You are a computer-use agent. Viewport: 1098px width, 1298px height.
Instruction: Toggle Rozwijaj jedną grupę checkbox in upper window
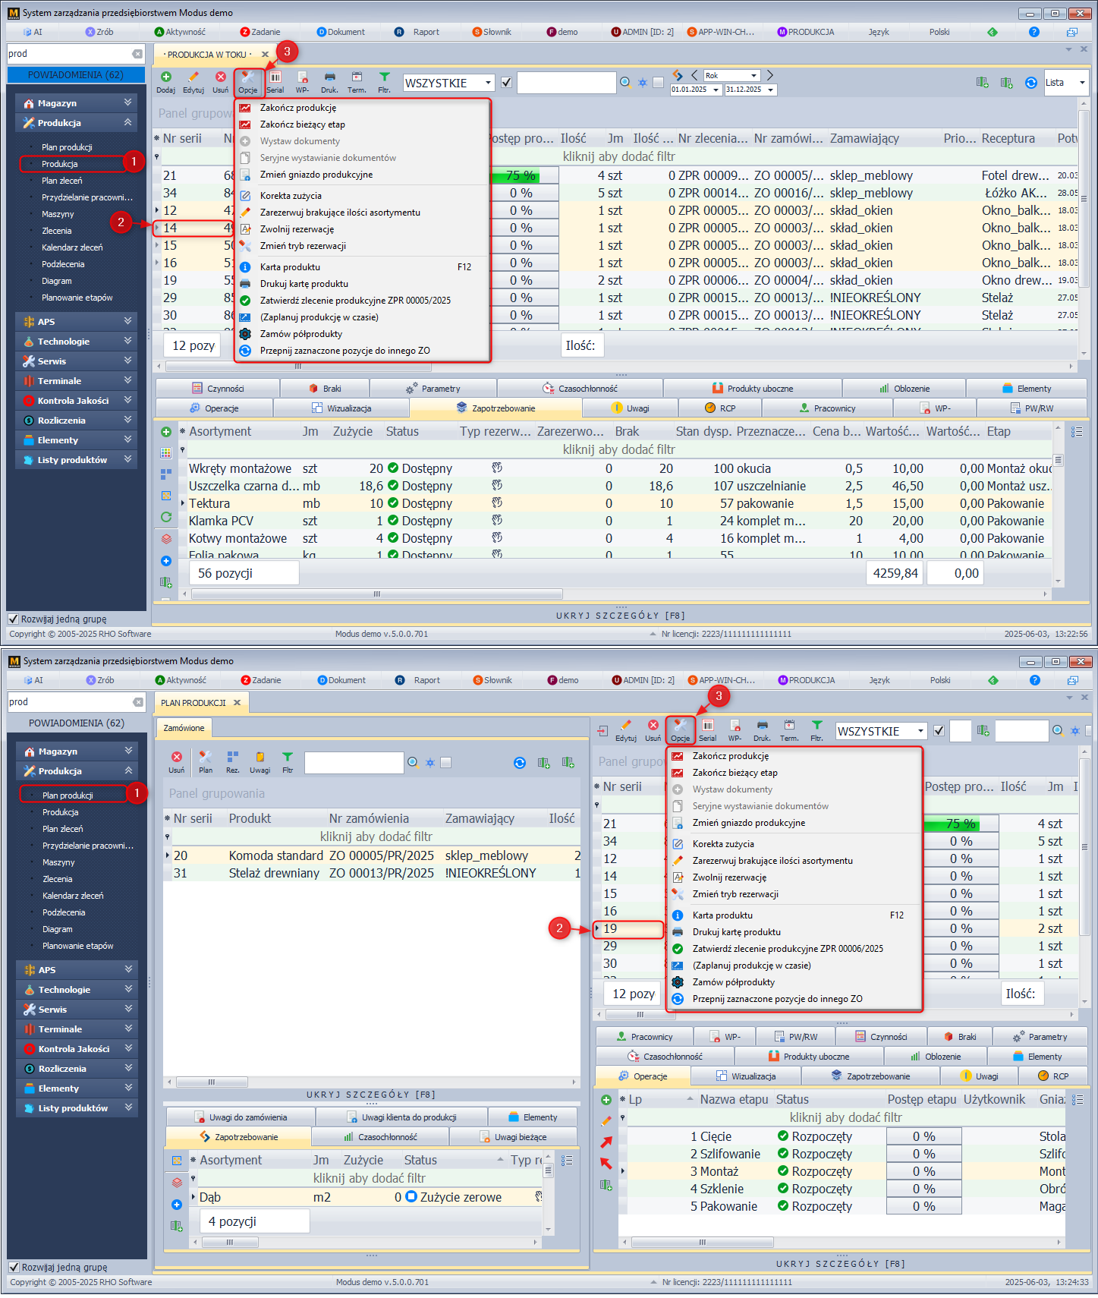(13, 619)
